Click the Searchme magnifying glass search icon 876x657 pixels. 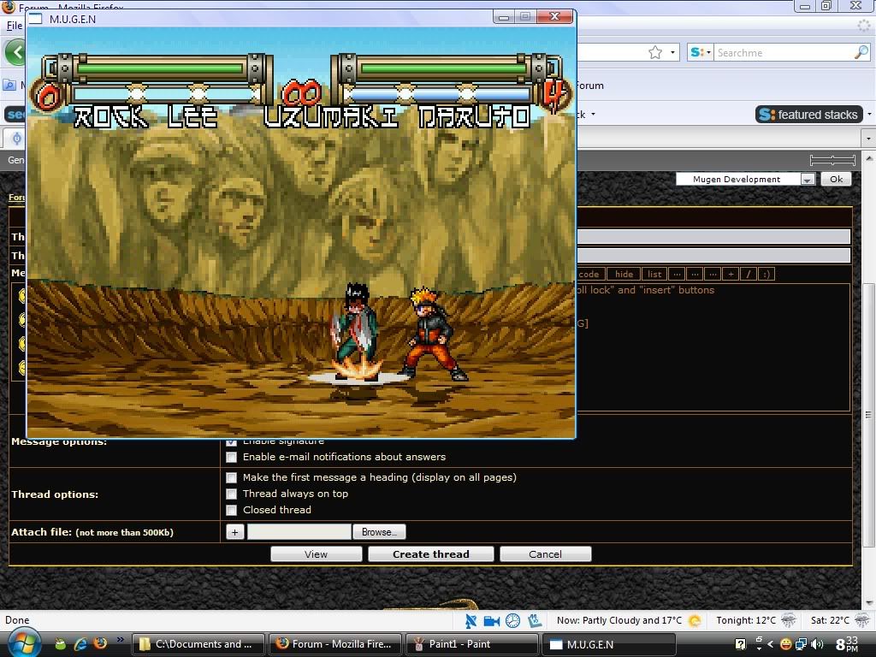(x=861, y=52)
